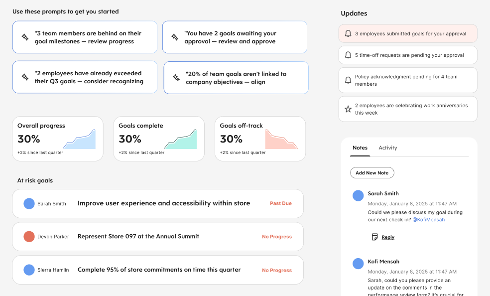The image size is (490, 296).
Task: Open Sierra Hamlin's store commitments goal
Action: click(x=158, y=270)
